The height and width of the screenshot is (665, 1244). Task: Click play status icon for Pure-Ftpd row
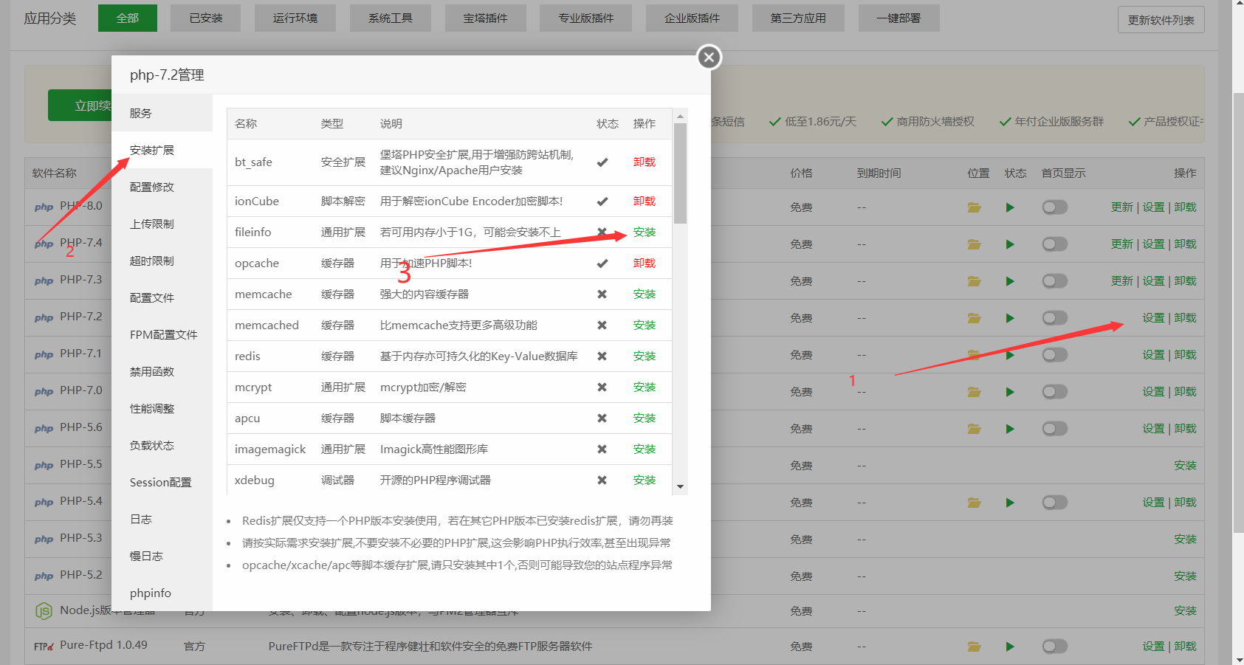[1010, 647]
